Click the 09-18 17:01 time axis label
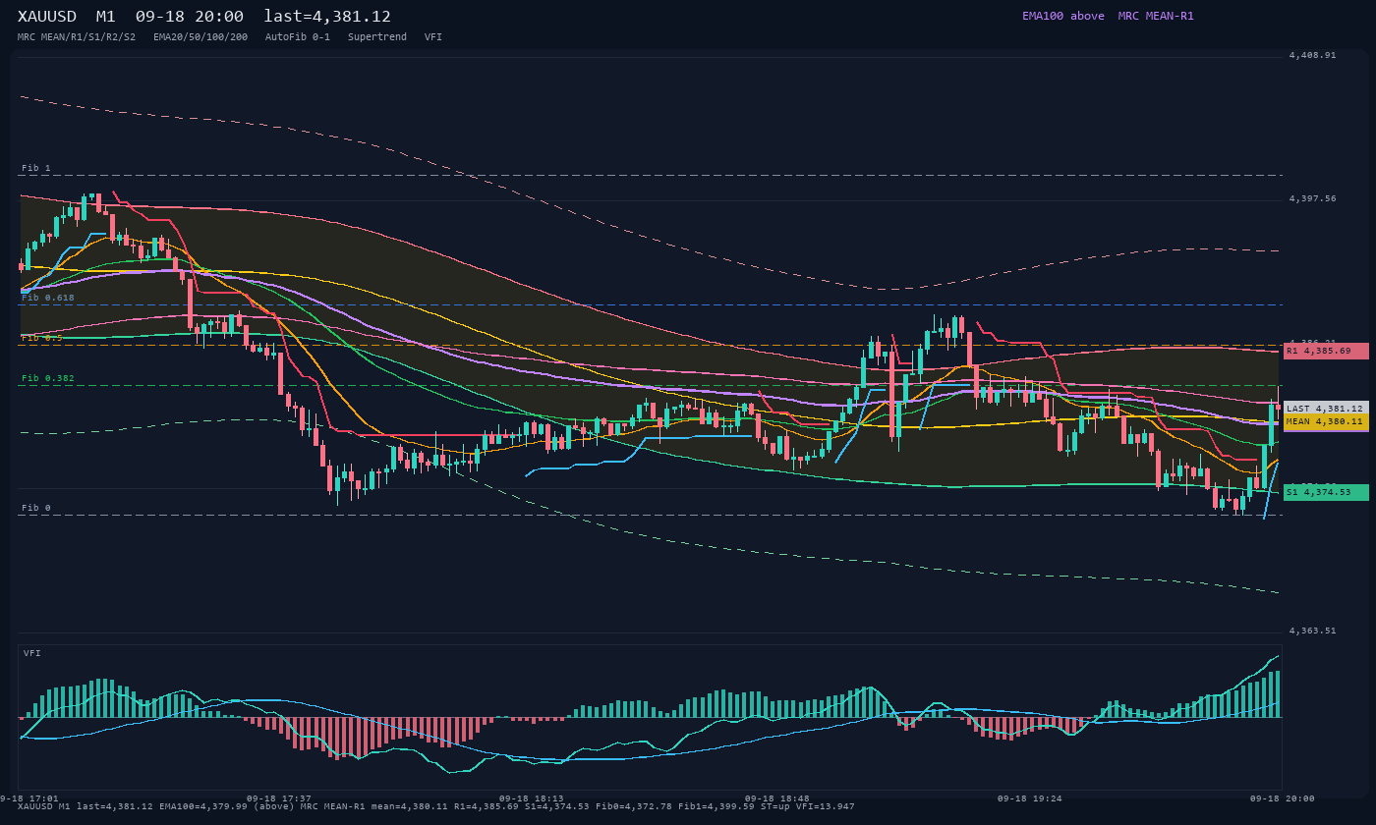1376x825 pixels. click(x=29, y=798)
